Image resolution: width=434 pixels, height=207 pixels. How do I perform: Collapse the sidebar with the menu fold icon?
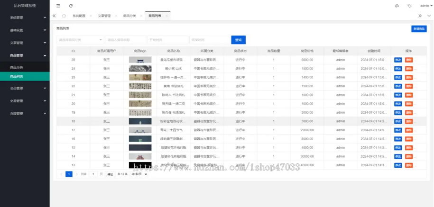click(x=58, y=6)
